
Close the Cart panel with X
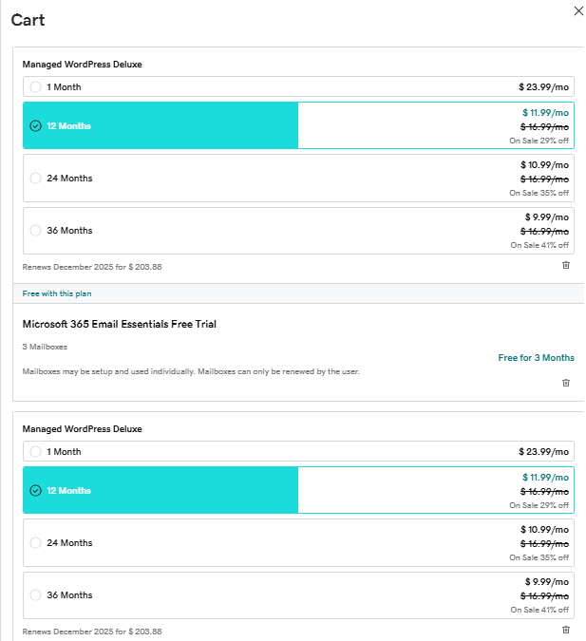578,11
